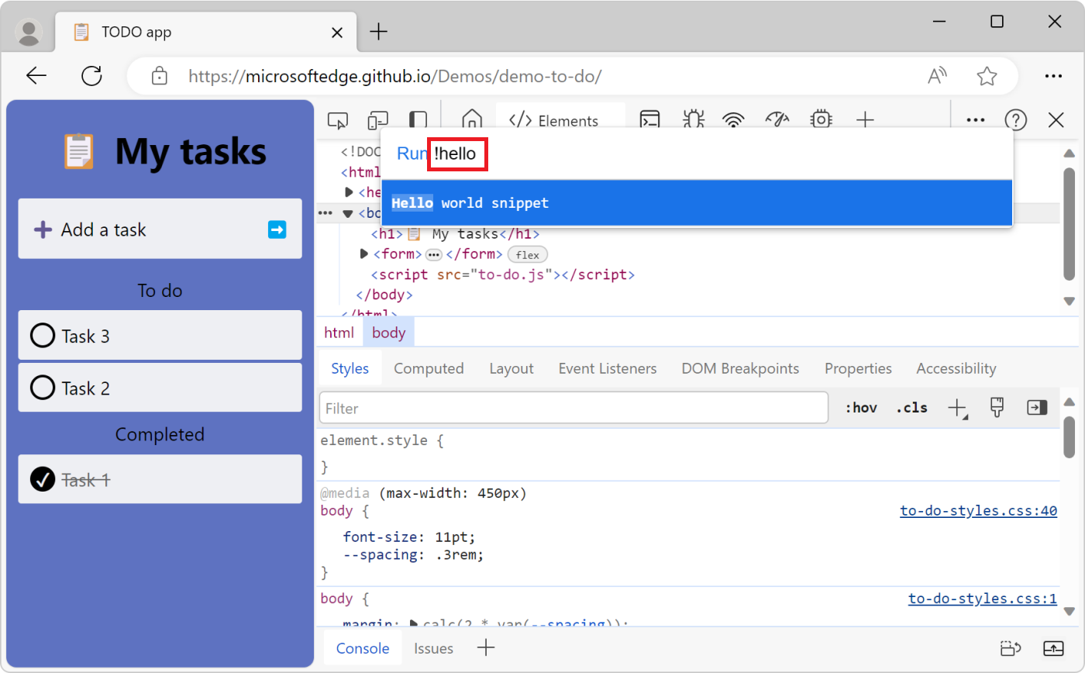Check off Task 2 in the To do list

[x=43, y=388]
